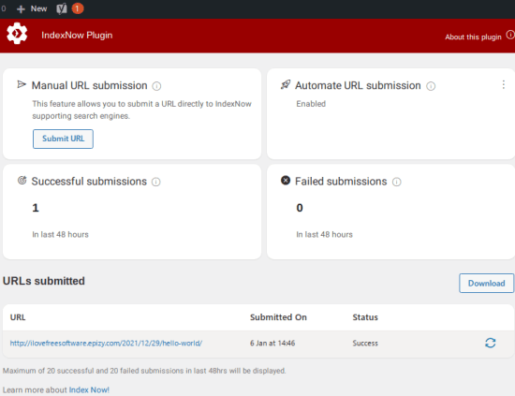Click the Success status cell
515x396 pixels.
[x=365, y=344]
